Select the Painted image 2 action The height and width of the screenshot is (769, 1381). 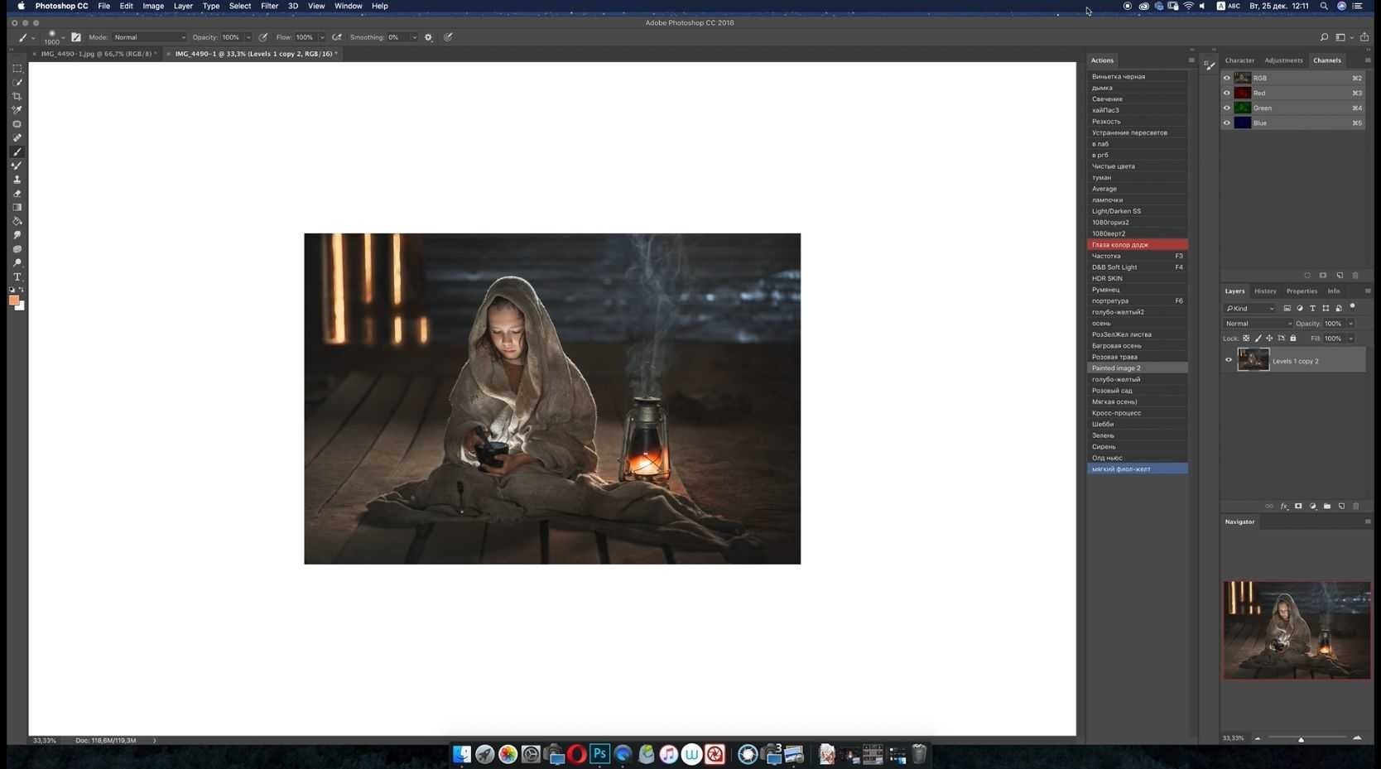pyautogui.click(x=1137, y=368)
